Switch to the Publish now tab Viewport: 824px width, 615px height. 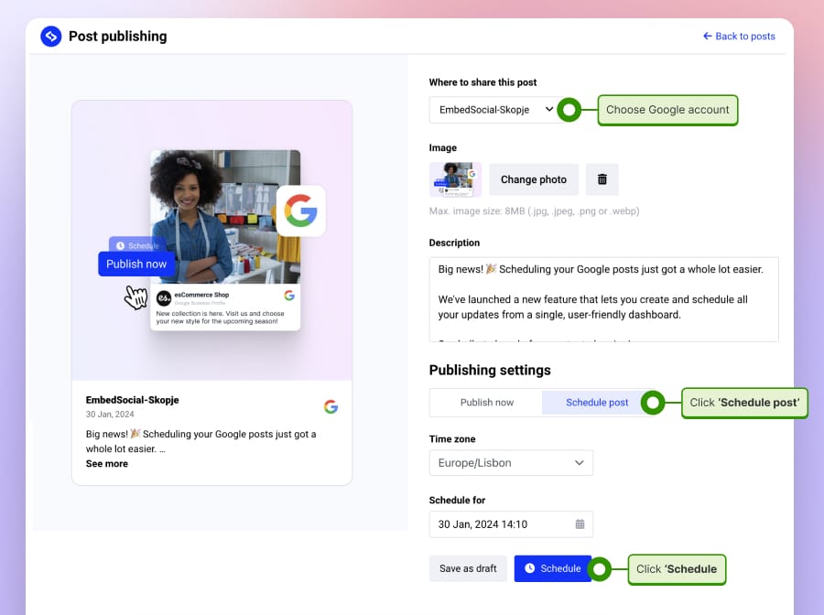(485, 402)
